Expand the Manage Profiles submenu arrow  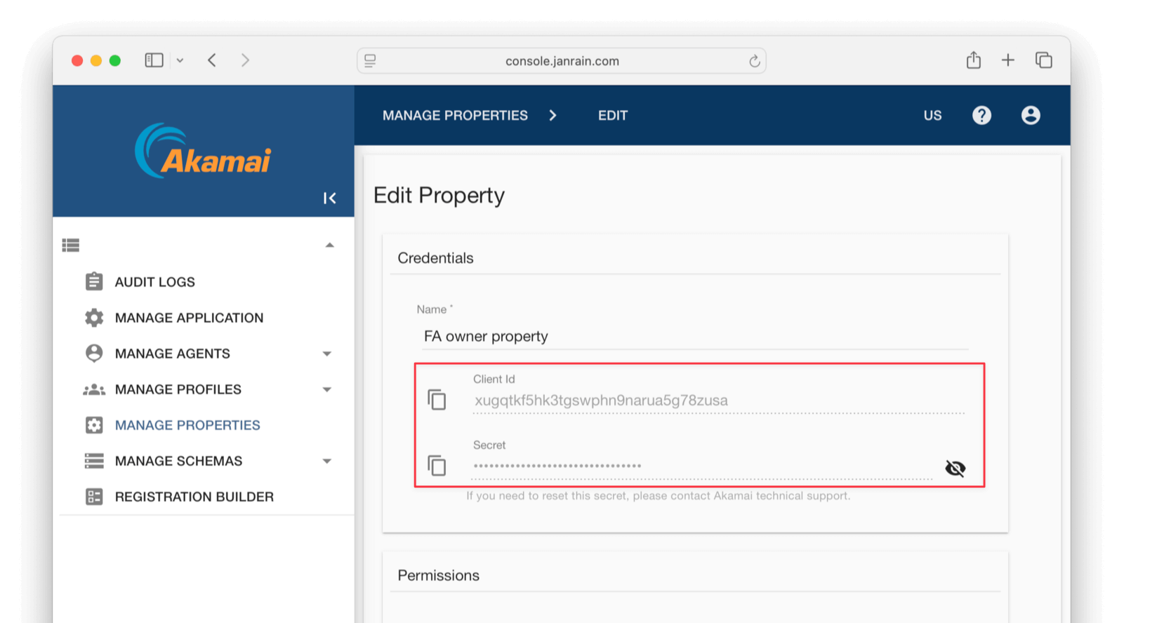[x=326, y=389]
